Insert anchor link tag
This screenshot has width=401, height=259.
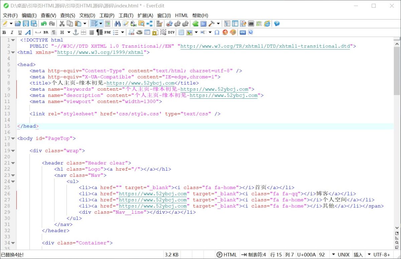[x=76, y=32]
